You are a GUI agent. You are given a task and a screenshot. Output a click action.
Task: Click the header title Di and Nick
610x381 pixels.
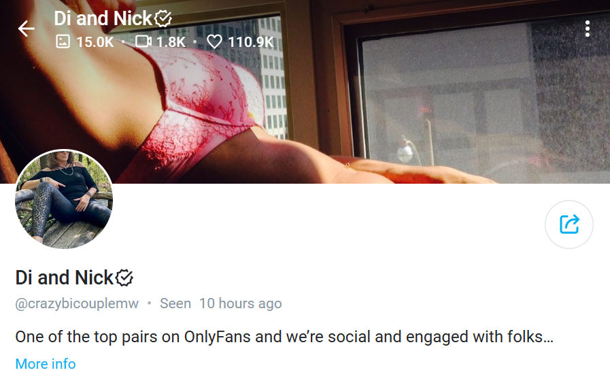pyautogui.click(x=103, y=18)
